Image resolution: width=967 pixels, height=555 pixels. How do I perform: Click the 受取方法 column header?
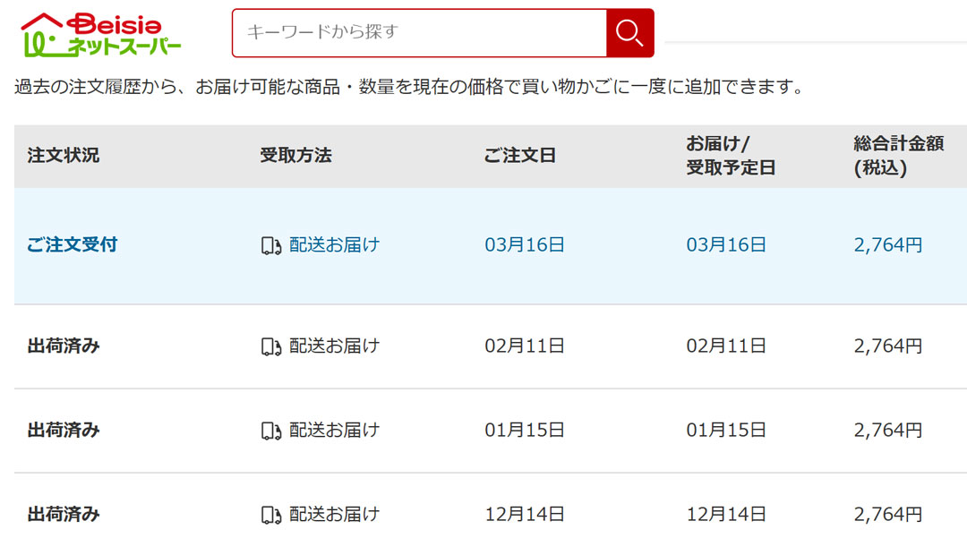click(296, 156)
